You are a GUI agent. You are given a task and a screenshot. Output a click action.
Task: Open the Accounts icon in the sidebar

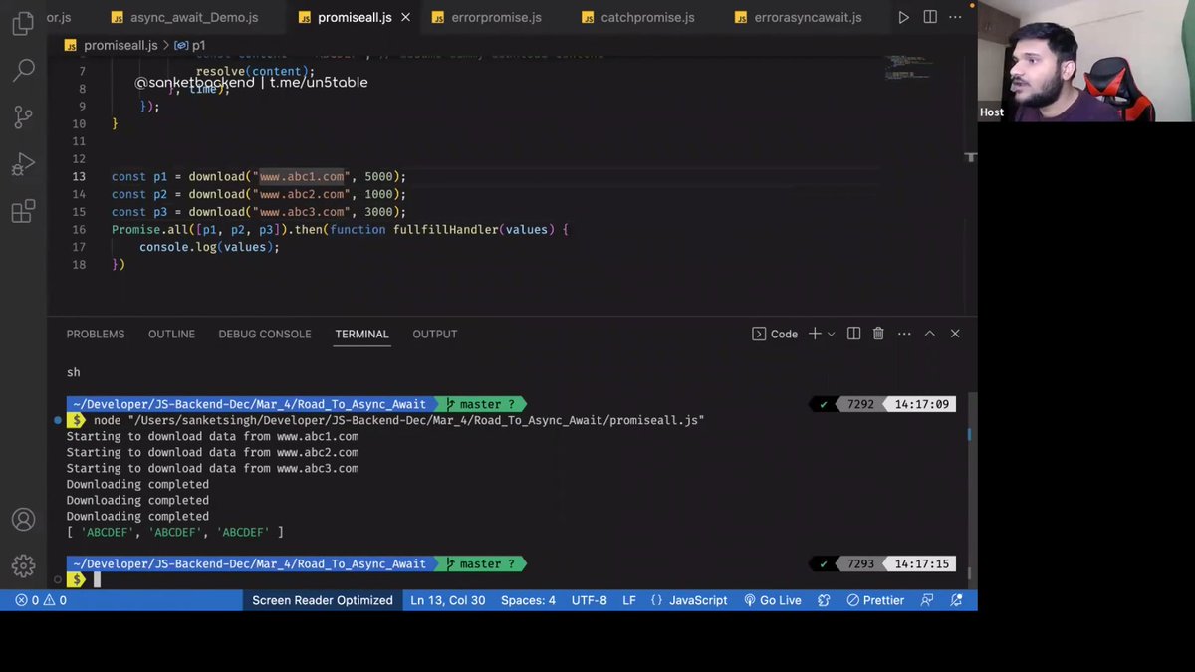pyautogui.click(x=22, y=519)
